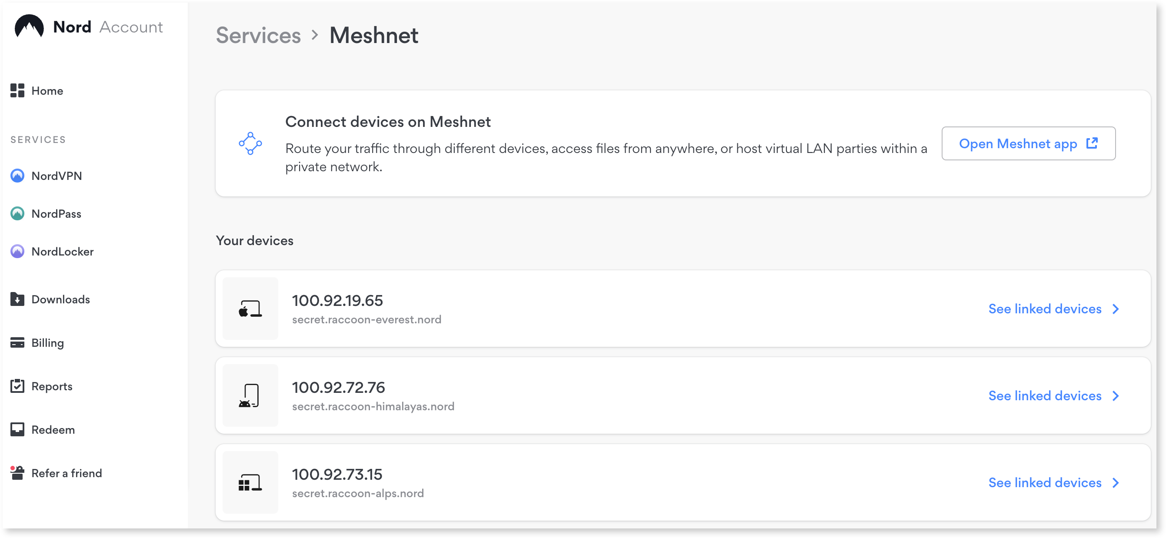Click the Android phone device icon
The image size is (1166, 538).
pos(250,395)
